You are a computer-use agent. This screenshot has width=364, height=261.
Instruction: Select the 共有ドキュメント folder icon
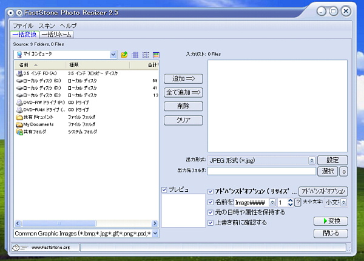click(19, 117)
